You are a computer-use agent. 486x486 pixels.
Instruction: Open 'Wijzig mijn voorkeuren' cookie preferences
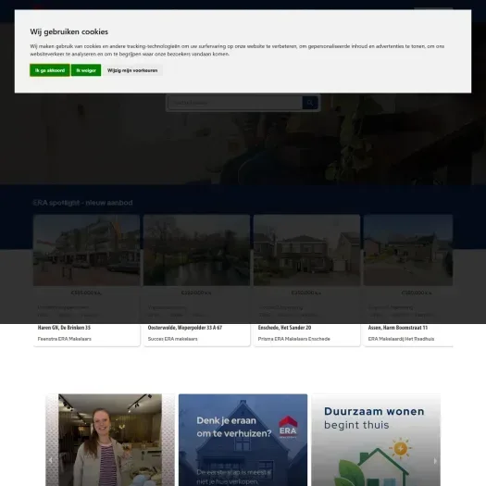click(132, 70)
